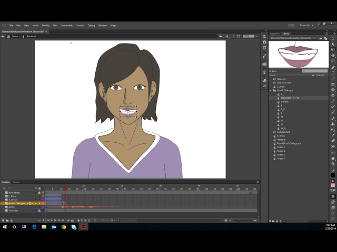Open the Essentials workspace dropdown
This screenshot has height=252, width=337.
click(306, 25)
